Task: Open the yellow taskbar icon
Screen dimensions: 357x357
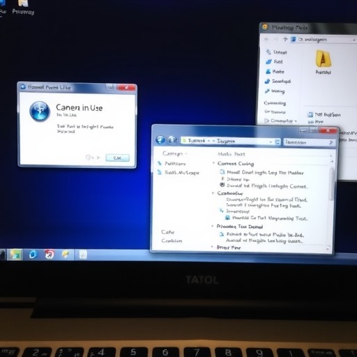Action: pyautogui.click(x=66, y=255)
